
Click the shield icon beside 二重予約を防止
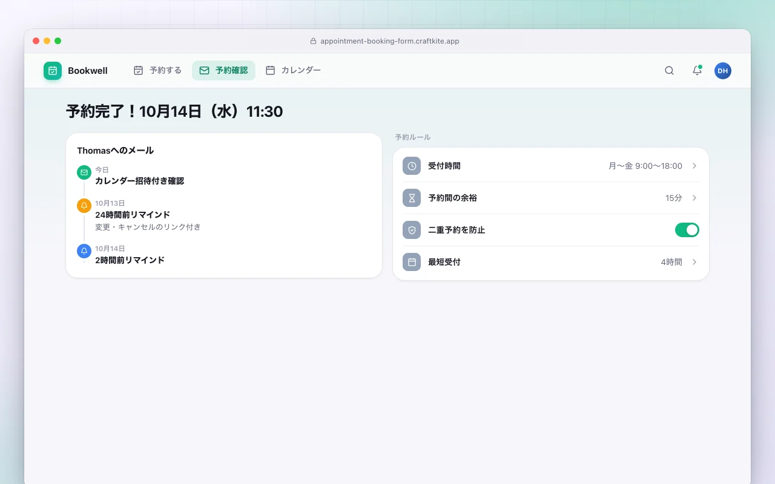pos(412,230)
